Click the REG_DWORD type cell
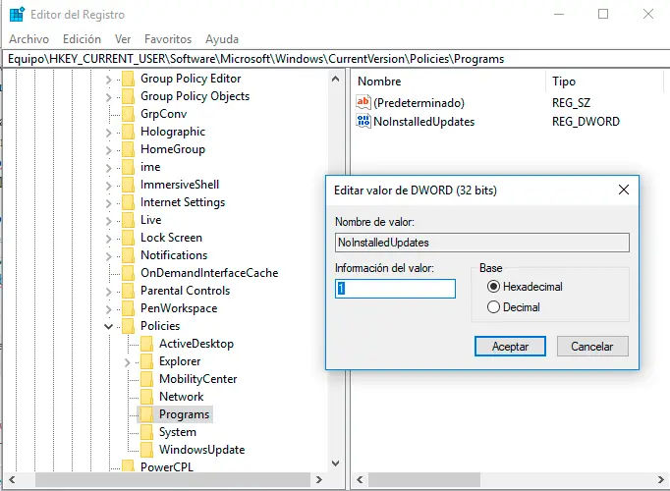 coord(586,122)
